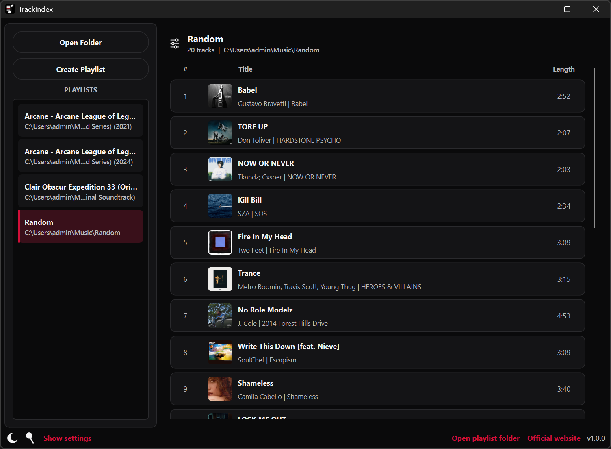Select track title TORE UP
Image resolution: width=611 pixels, height=449 pixels.
(253, 127)
